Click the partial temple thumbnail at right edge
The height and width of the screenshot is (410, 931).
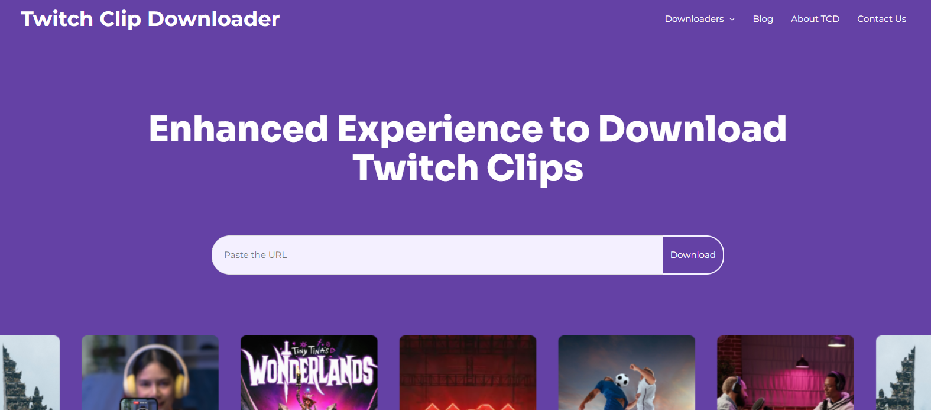[903, 373]
